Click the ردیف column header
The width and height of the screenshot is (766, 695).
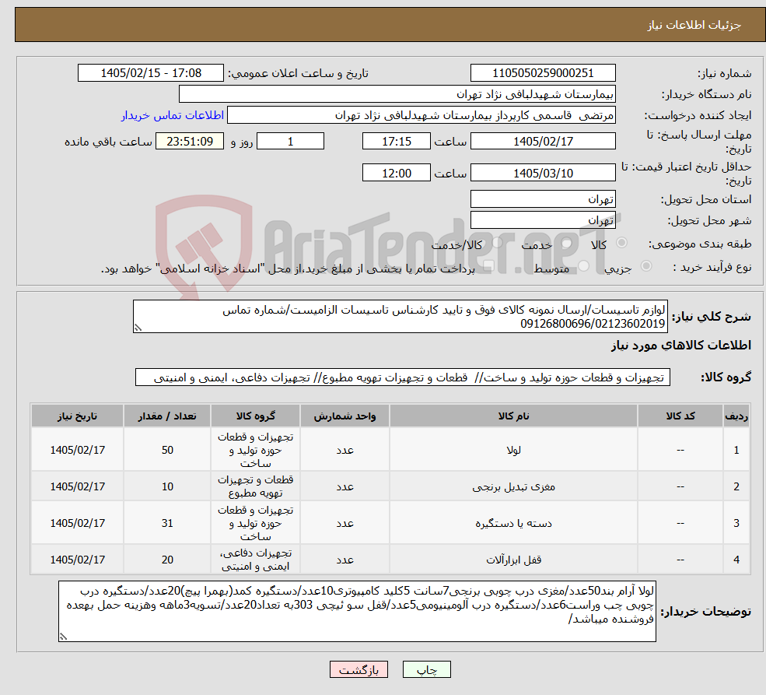click(736, 416)
